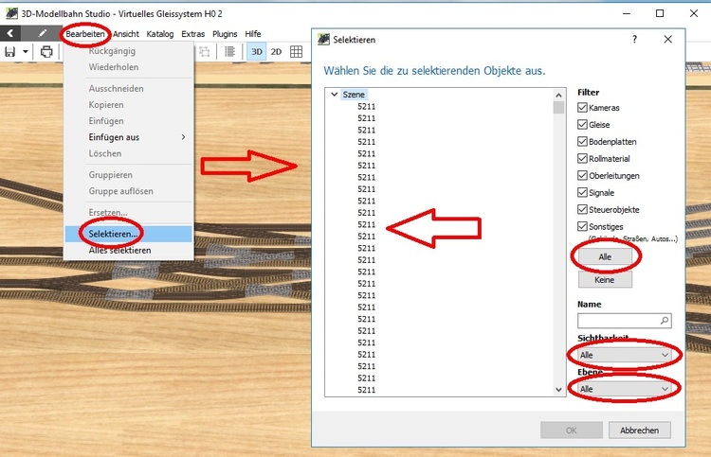Open the Plugins menu
The height and width of the screenshot is (457, 711).
[225, 34]
